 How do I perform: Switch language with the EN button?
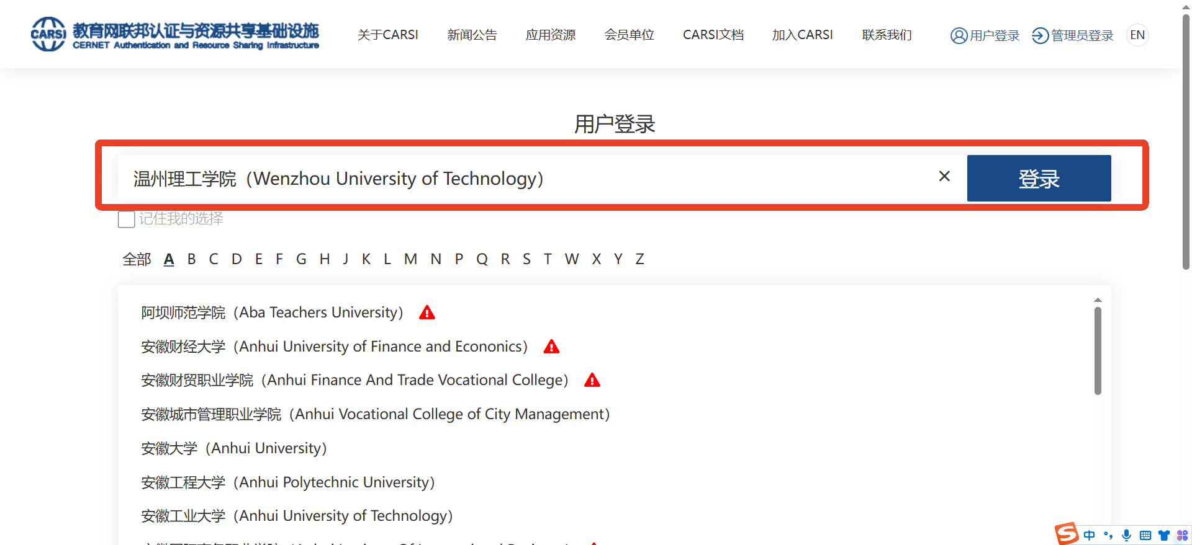click(1137, 35)
